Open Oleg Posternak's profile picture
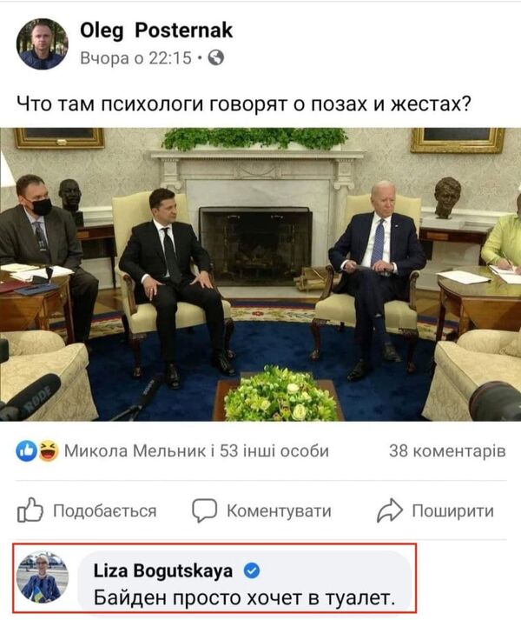Image resolution: width=521 pixels, height=620 pixels. pos(42,43)
